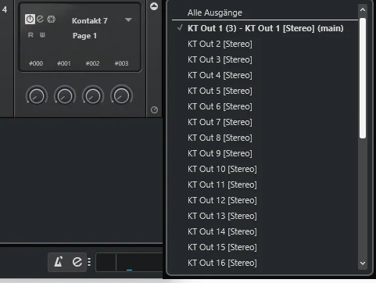Toggle the Kontakt 7 instrument power button
Screen dimensions: 376x283
click(30, 20)
